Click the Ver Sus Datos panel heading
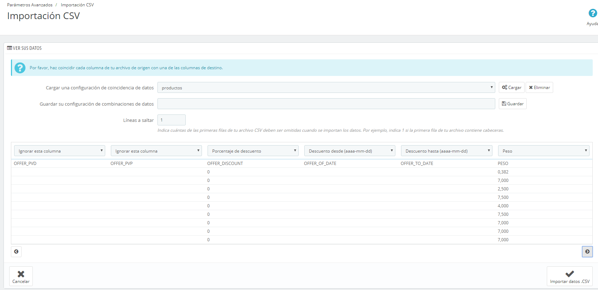The width and height of the screenshot is (598, 290). click(x=27, y=48)
